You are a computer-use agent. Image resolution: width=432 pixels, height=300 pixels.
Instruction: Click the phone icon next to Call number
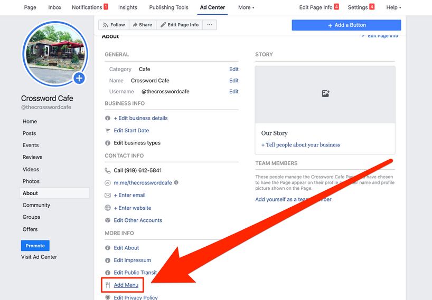point(107,170)
